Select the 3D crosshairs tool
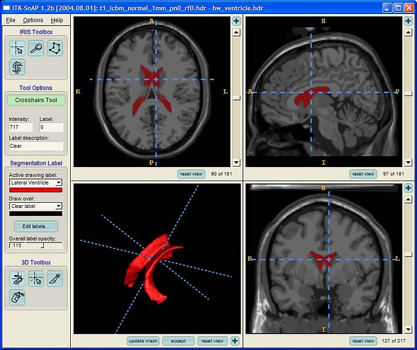 [x=36, y=278]
